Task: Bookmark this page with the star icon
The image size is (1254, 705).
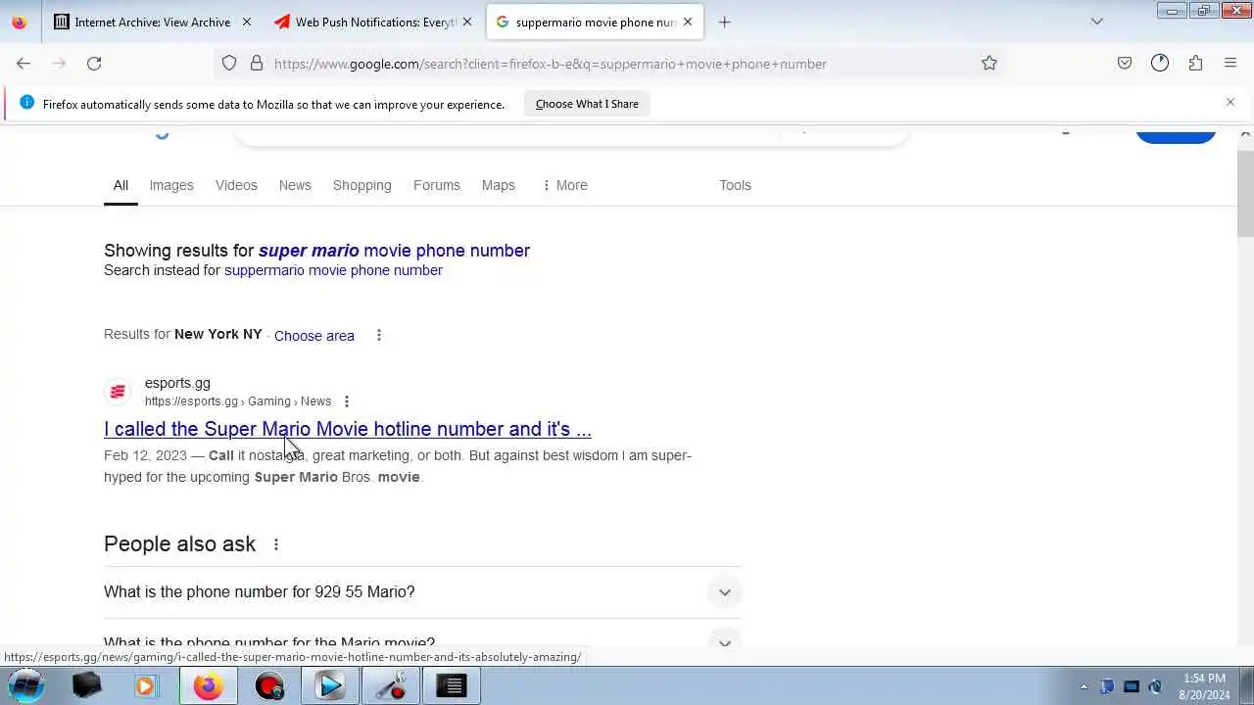Action: (x=989, y=64)
